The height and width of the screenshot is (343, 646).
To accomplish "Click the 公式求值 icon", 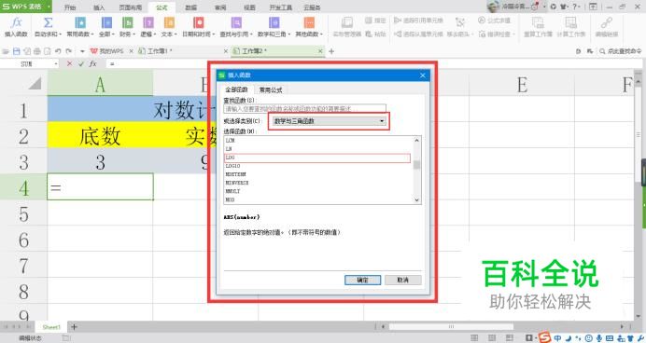I will pos(481,21).
